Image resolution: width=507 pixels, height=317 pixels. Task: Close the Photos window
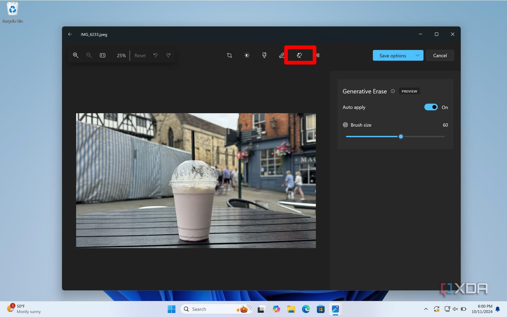pos(452,34)
